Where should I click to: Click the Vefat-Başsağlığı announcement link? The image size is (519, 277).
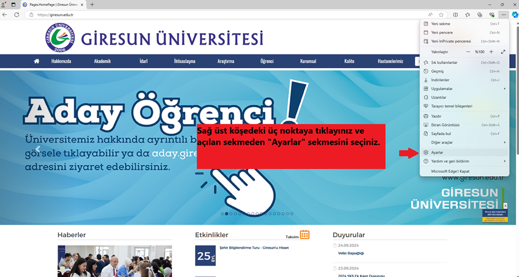[351, 253]
